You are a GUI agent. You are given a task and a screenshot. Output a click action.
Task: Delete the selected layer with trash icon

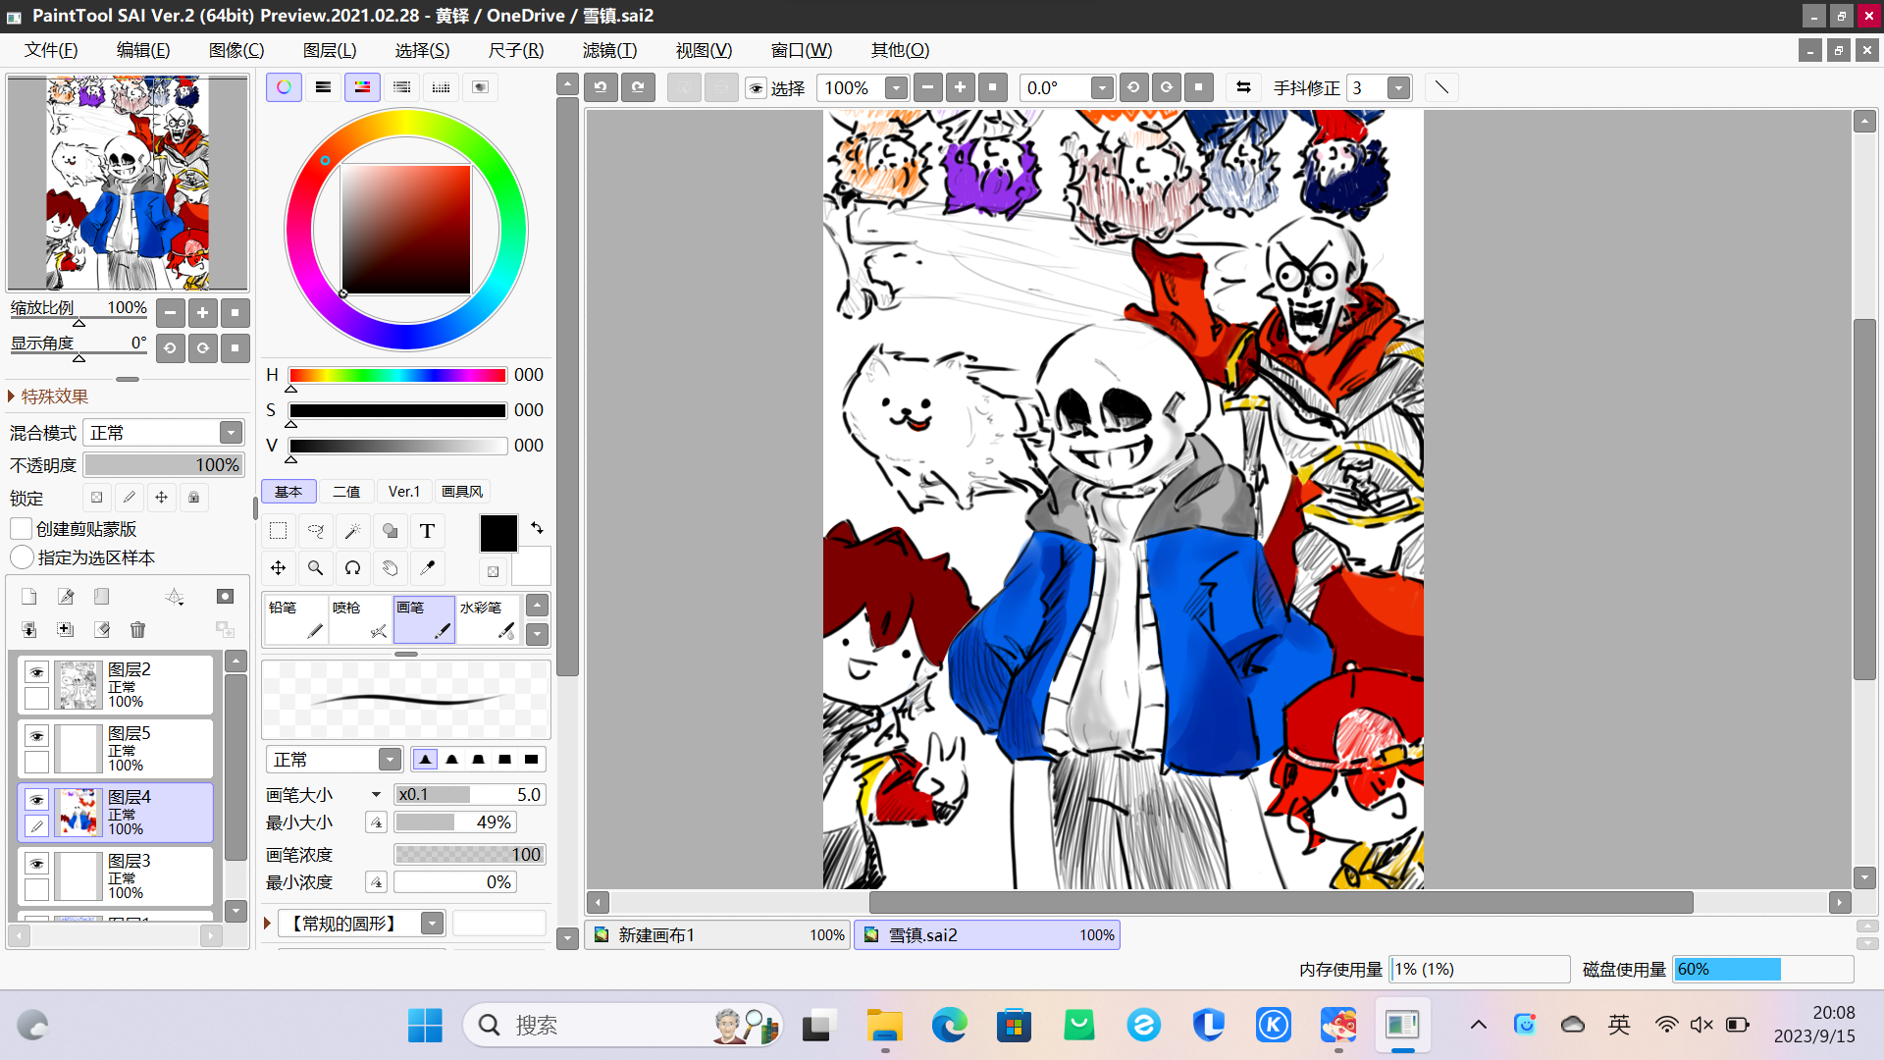click(137, 629)
